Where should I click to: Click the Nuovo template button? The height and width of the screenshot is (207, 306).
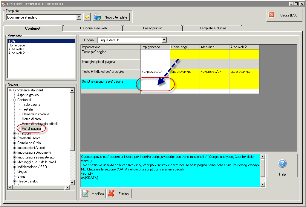click(x=111, y=17)
